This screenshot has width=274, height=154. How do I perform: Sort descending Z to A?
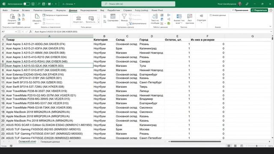(105, 21)
